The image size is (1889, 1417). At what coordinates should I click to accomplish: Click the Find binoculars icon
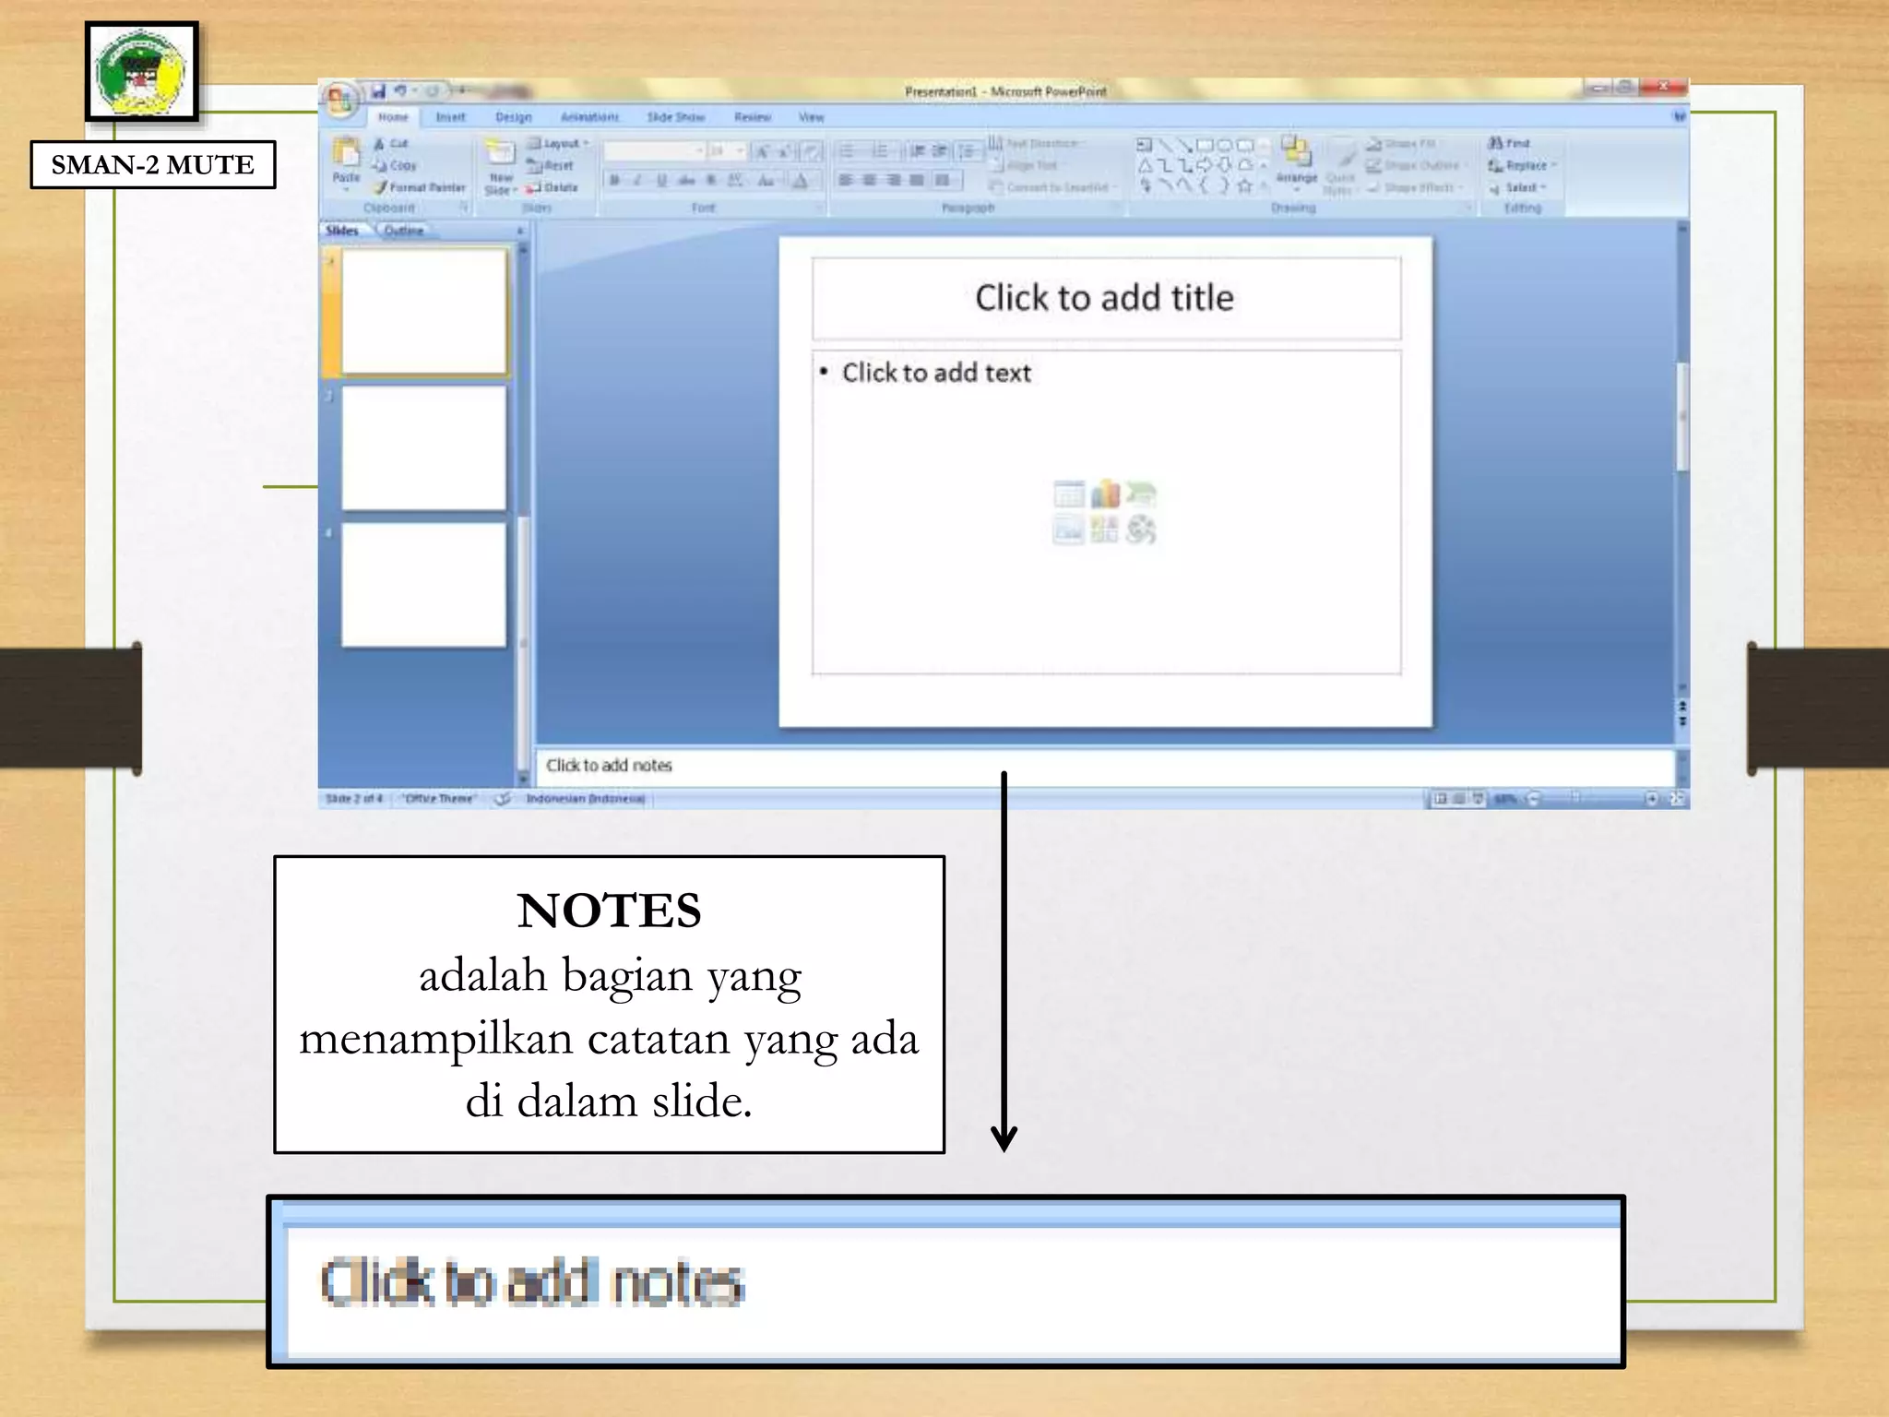(x=1495, y=143)
